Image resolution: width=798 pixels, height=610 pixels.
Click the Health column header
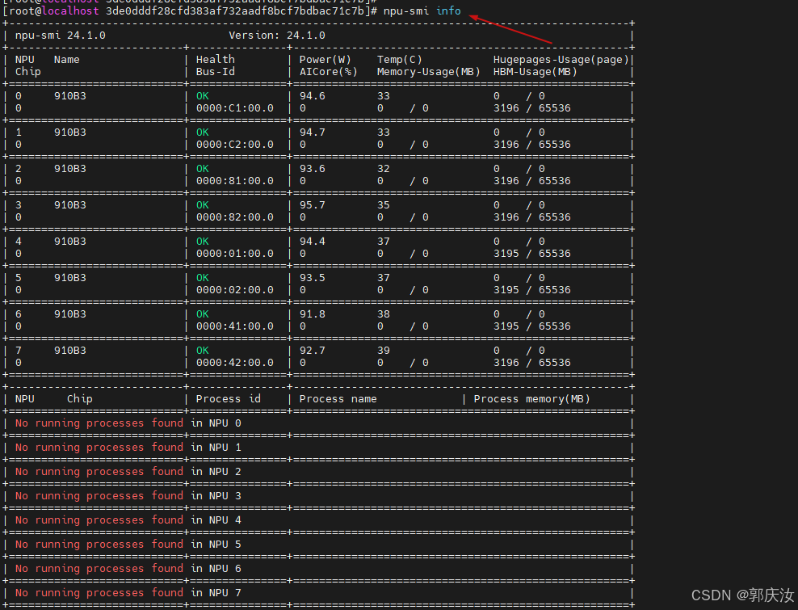point(215,60)
